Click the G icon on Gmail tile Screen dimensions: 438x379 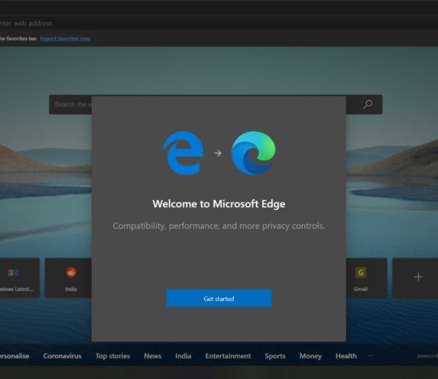pos(361,272)
